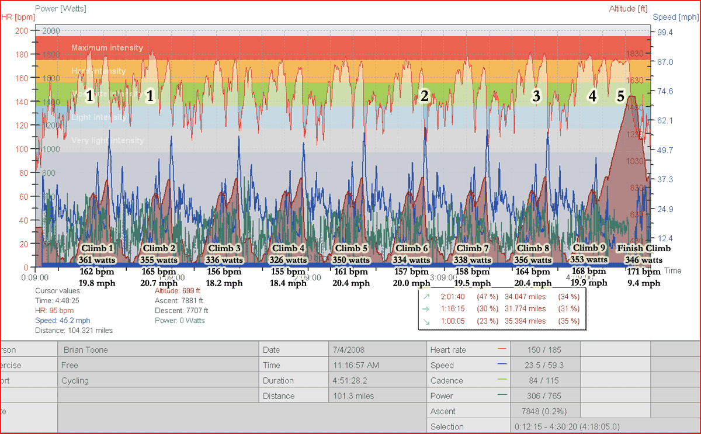The width and height of the screenshot is (701, 434).
Task: Click the Heart rate row label
Action: (x=449, y=350)
